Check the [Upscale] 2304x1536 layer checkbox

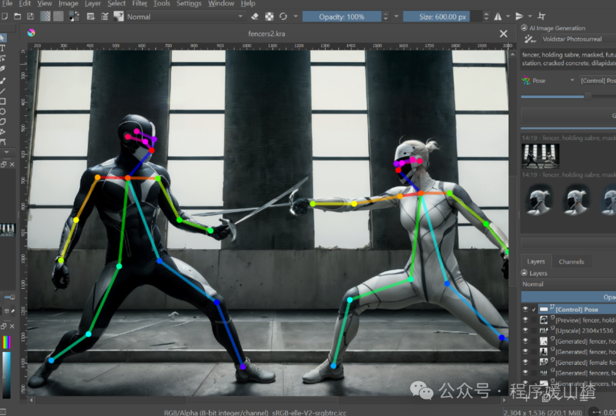coord(534,330)
